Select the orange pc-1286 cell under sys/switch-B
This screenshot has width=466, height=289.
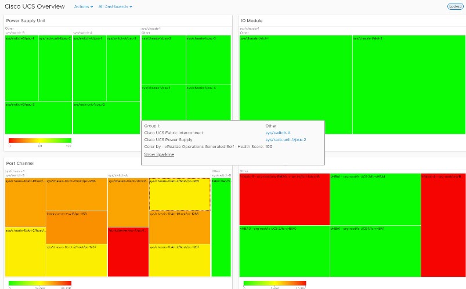[77, 194]
